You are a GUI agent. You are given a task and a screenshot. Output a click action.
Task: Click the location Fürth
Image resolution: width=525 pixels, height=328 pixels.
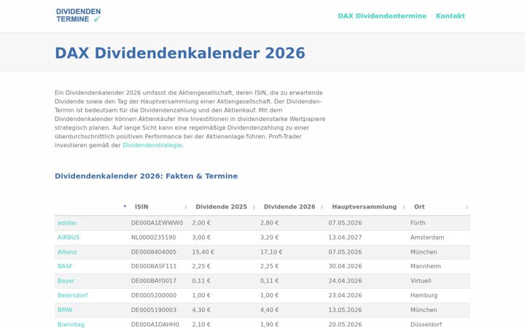click(x=418, y=223)
